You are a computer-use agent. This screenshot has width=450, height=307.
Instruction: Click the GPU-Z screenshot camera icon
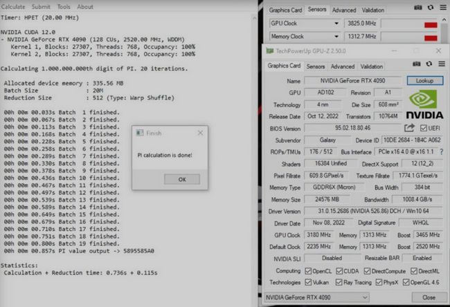(x=416, y=64)
